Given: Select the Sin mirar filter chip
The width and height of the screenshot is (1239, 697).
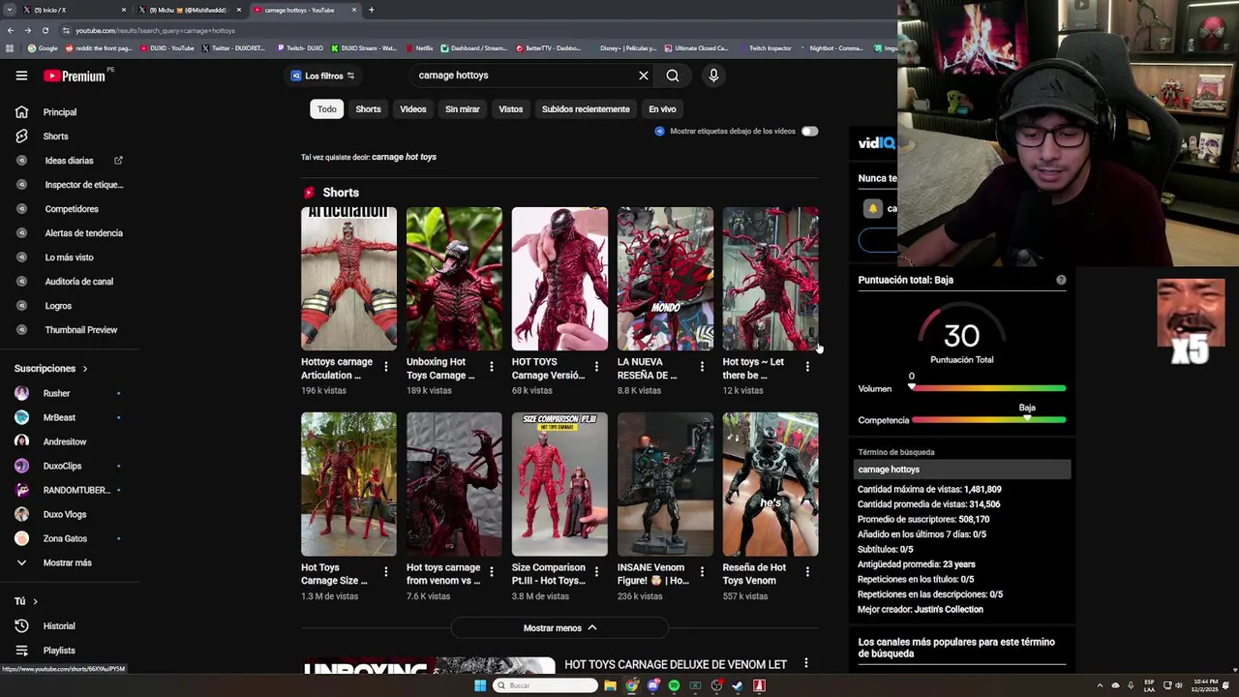Looking at the screenshot, I should [463, 109].
